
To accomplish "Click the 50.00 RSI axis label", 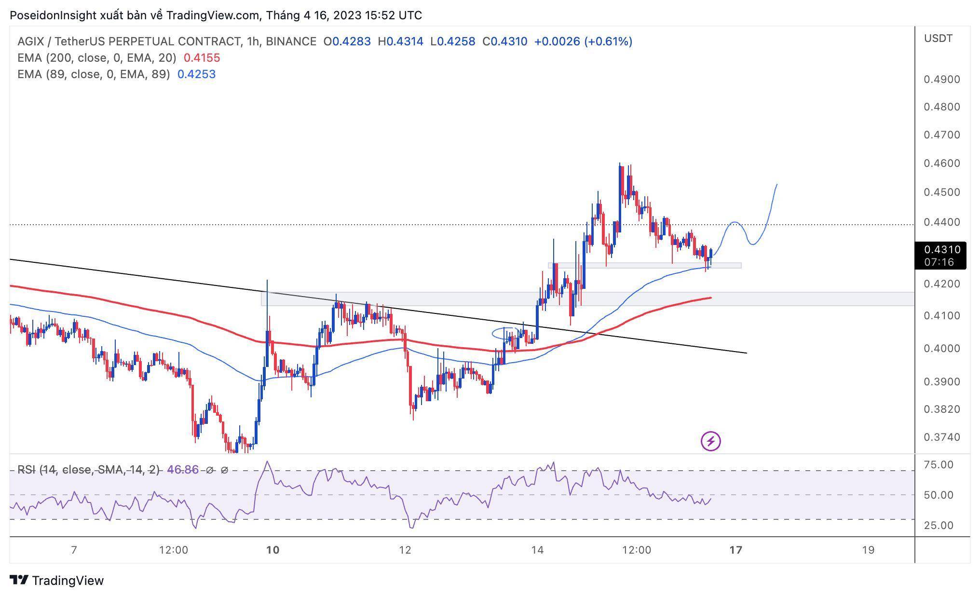I will (x=939, y=495).
